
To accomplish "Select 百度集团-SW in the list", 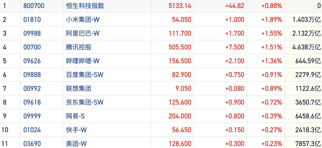I will [85, 75].
